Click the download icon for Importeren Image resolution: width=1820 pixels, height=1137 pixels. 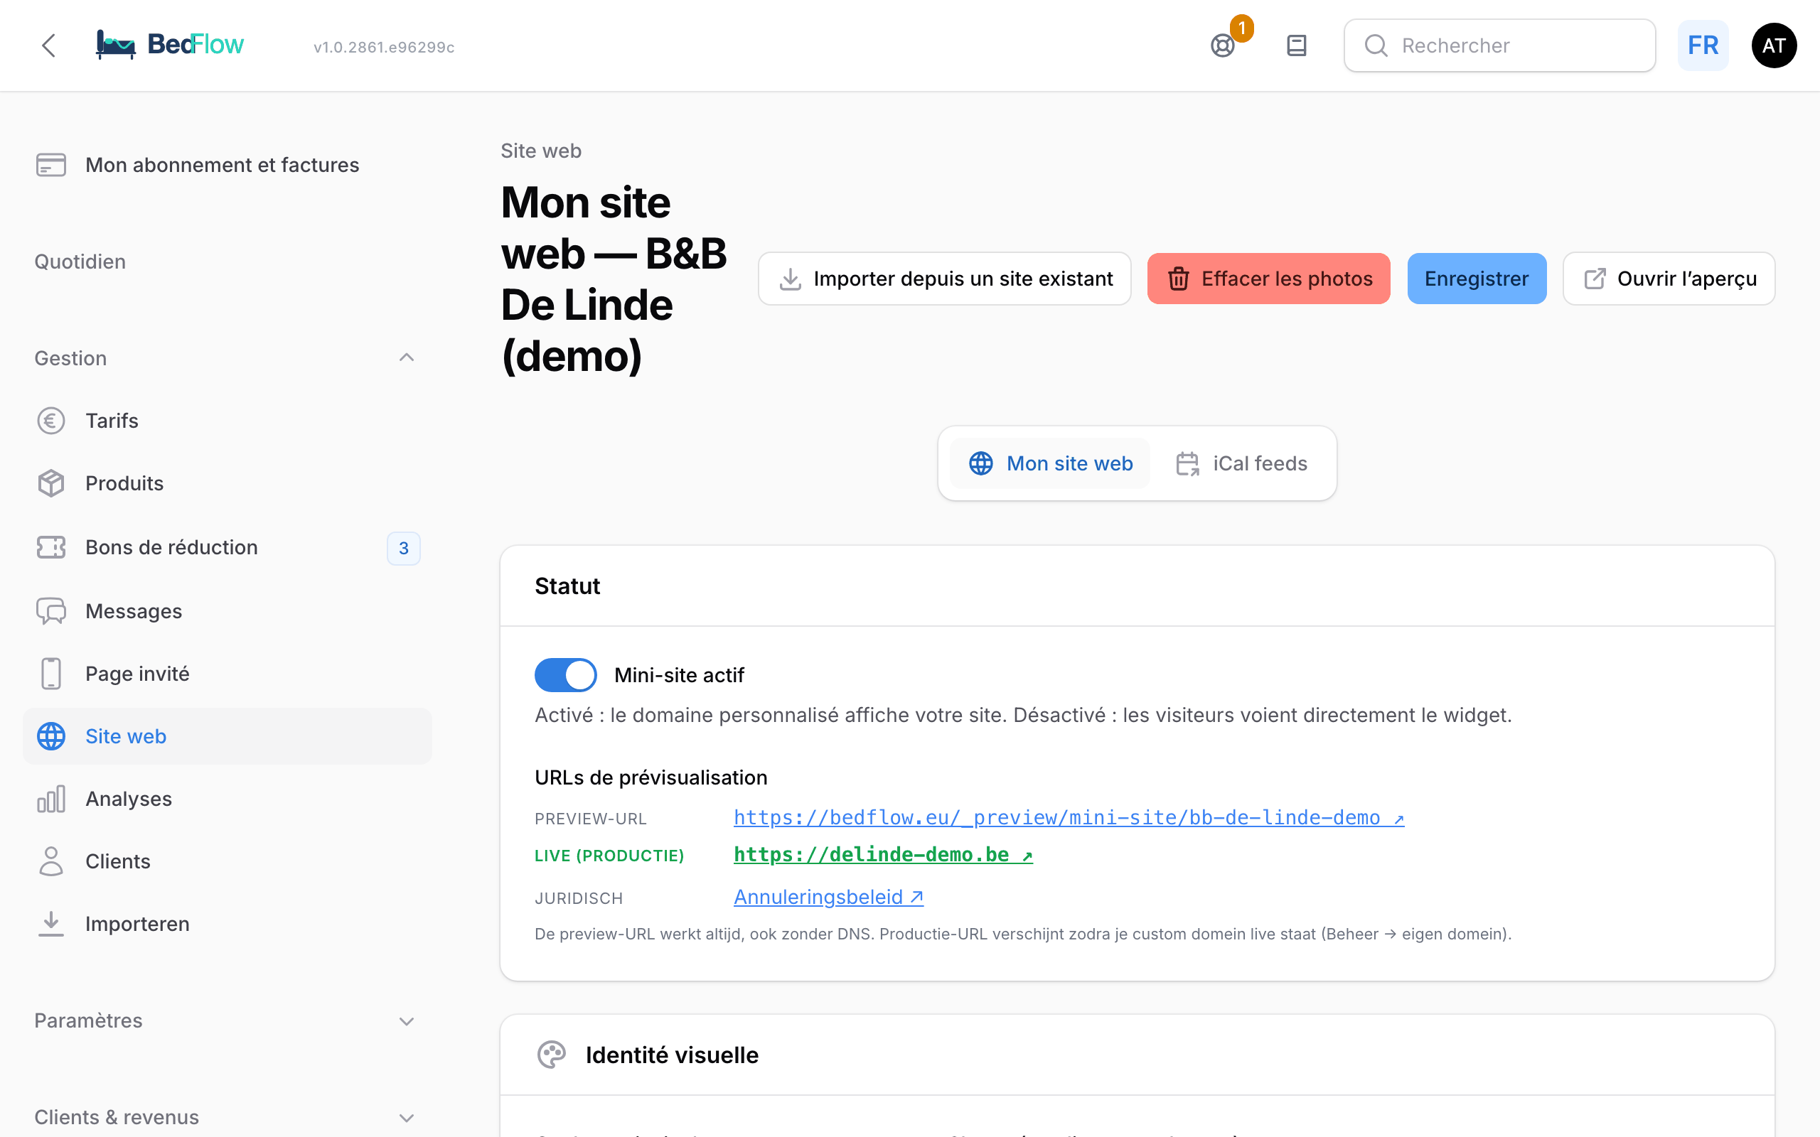(x=51, y=923)
